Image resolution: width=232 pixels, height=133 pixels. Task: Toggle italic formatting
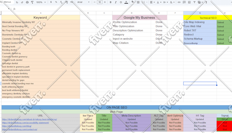116,2
